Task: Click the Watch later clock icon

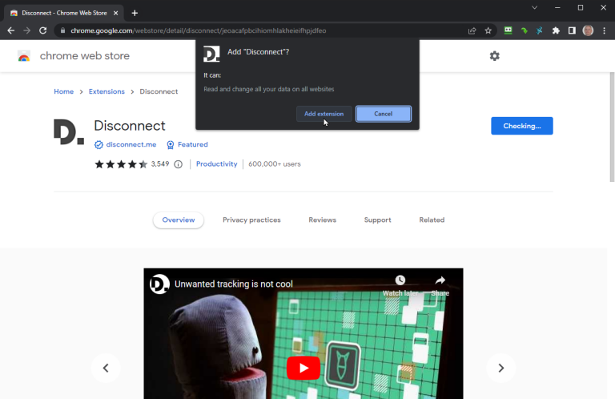Action: (x=400, y=280)
